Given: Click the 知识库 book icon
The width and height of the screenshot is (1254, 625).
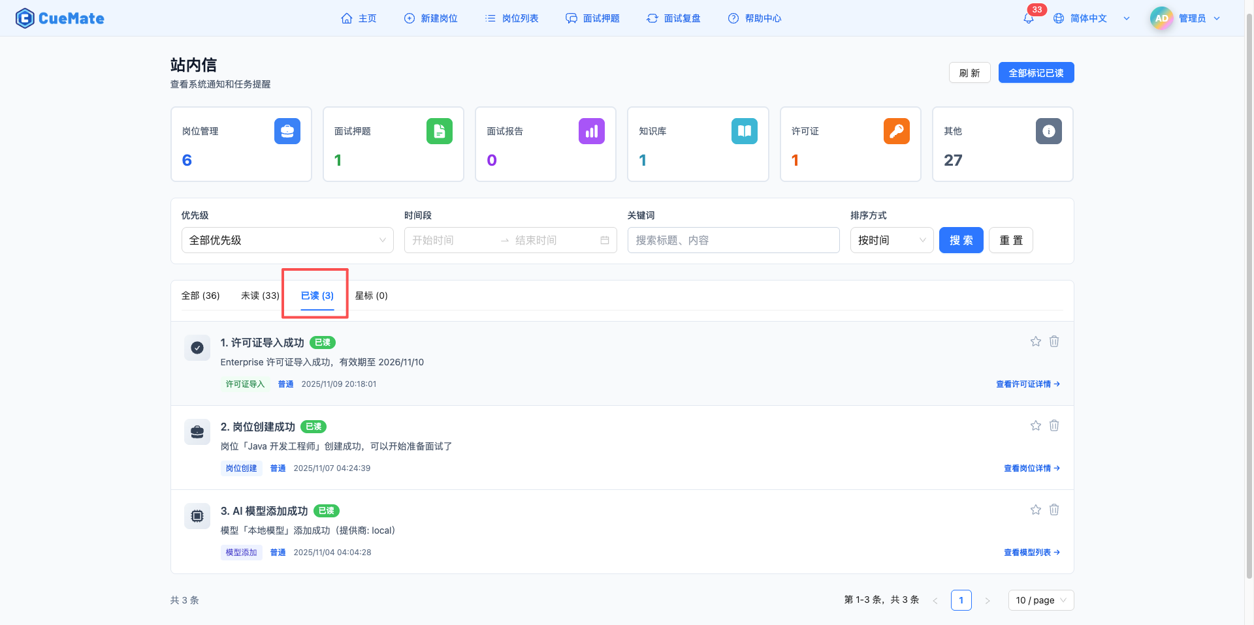Looking at the screenshot, I should [744, 130].
